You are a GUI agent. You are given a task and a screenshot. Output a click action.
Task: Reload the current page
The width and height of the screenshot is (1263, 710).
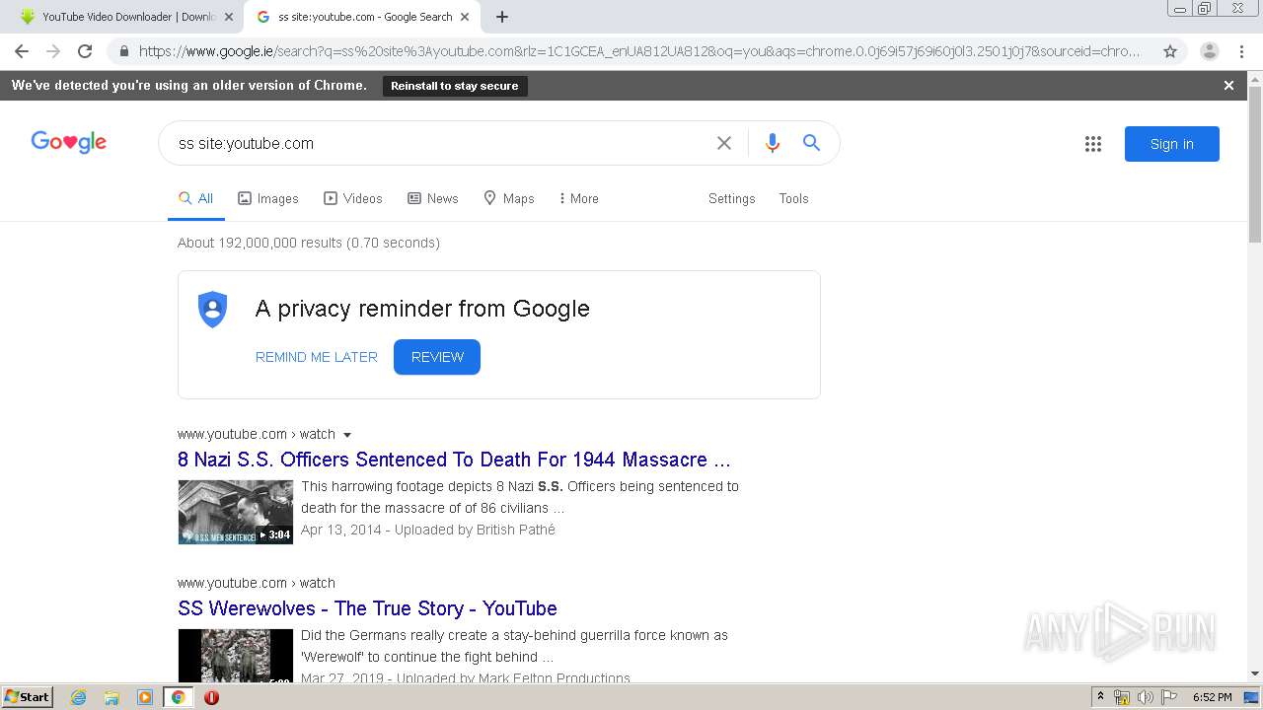pos(85,51)
